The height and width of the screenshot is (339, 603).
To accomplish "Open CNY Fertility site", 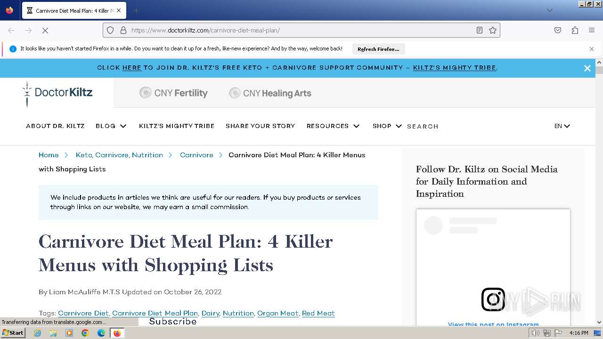I will click(x=173, y=93).
